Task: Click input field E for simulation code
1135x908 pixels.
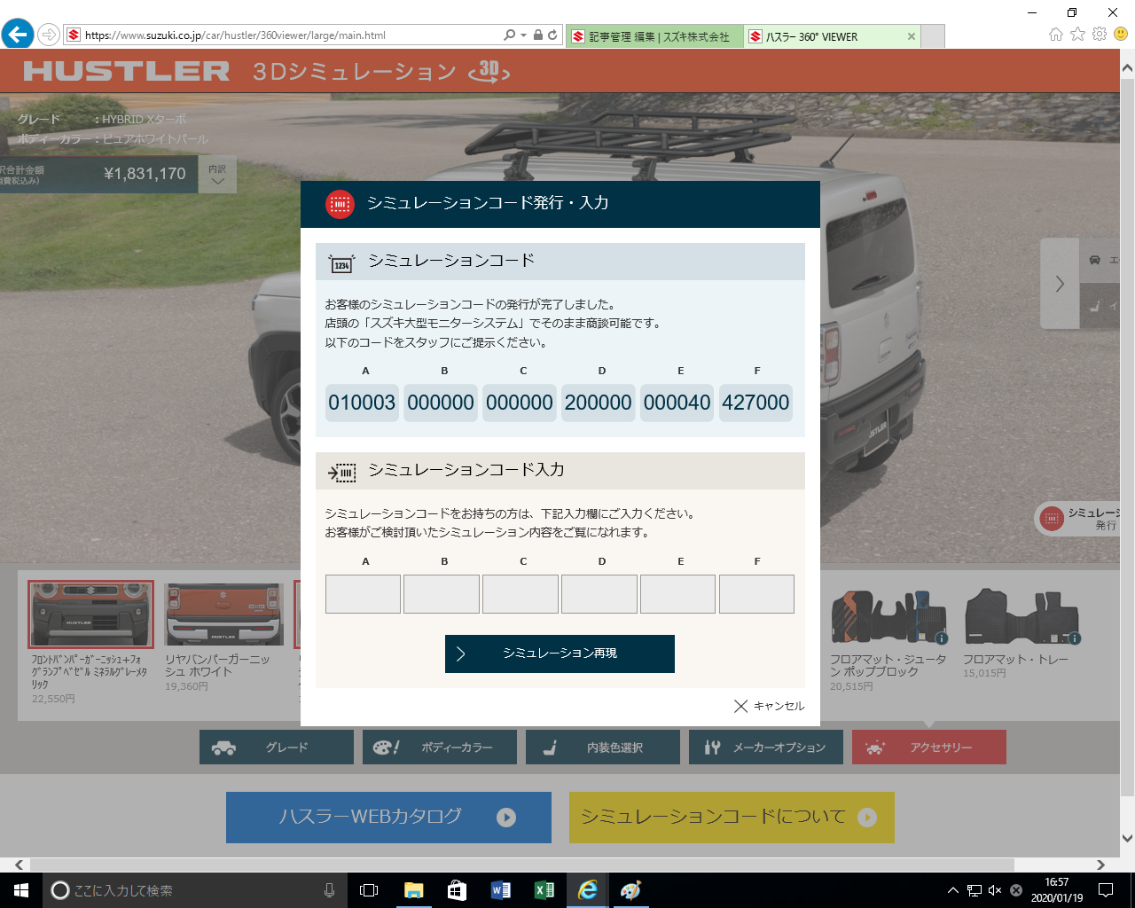Action: 677,594
